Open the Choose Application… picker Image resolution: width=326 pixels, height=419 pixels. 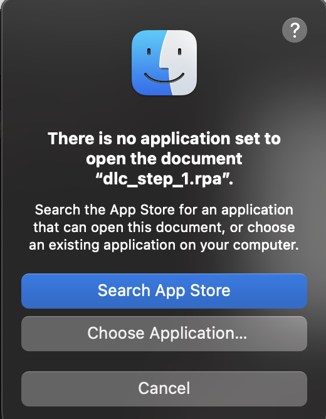(164, 334)
